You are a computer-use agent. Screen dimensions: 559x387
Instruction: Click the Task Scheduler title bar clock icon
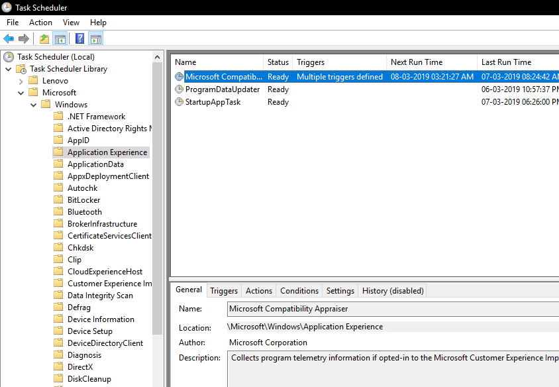[x=7, y=7]
